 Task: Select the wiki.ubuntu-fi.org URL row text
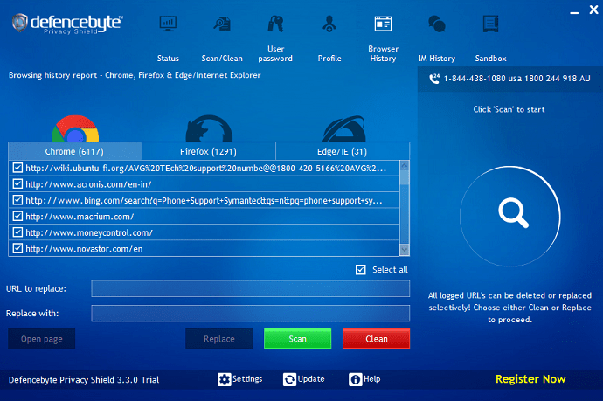pyautogui.click(x=205, y=168)
